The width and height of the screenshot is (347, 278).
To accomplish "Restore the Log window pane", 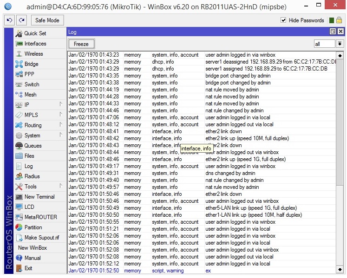I will 333,32.
